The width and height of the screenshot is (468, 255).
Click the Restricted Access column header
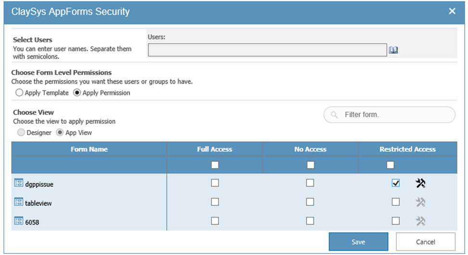pos(408,149)
